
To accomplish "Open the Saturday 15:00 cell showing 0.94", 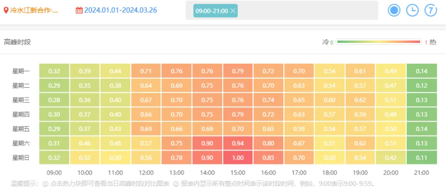I will 238,143.
